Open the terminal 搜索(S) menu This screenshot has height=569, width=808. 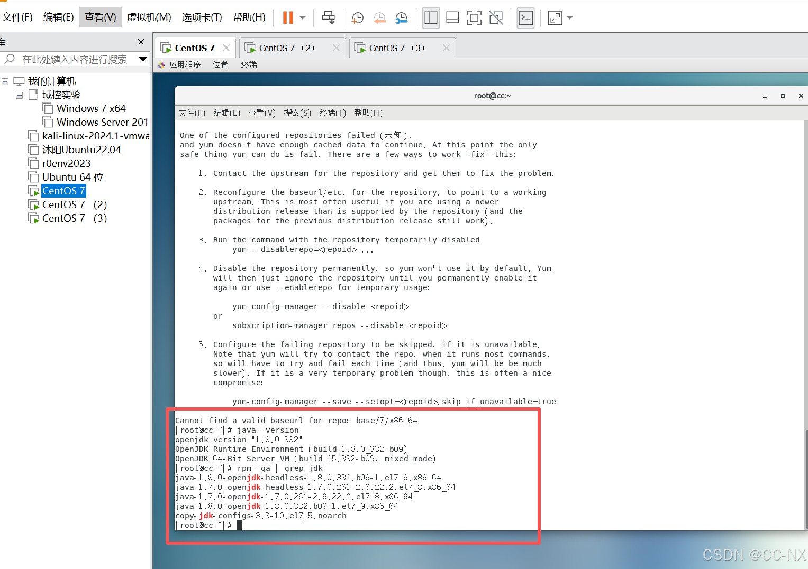[297, 113]
